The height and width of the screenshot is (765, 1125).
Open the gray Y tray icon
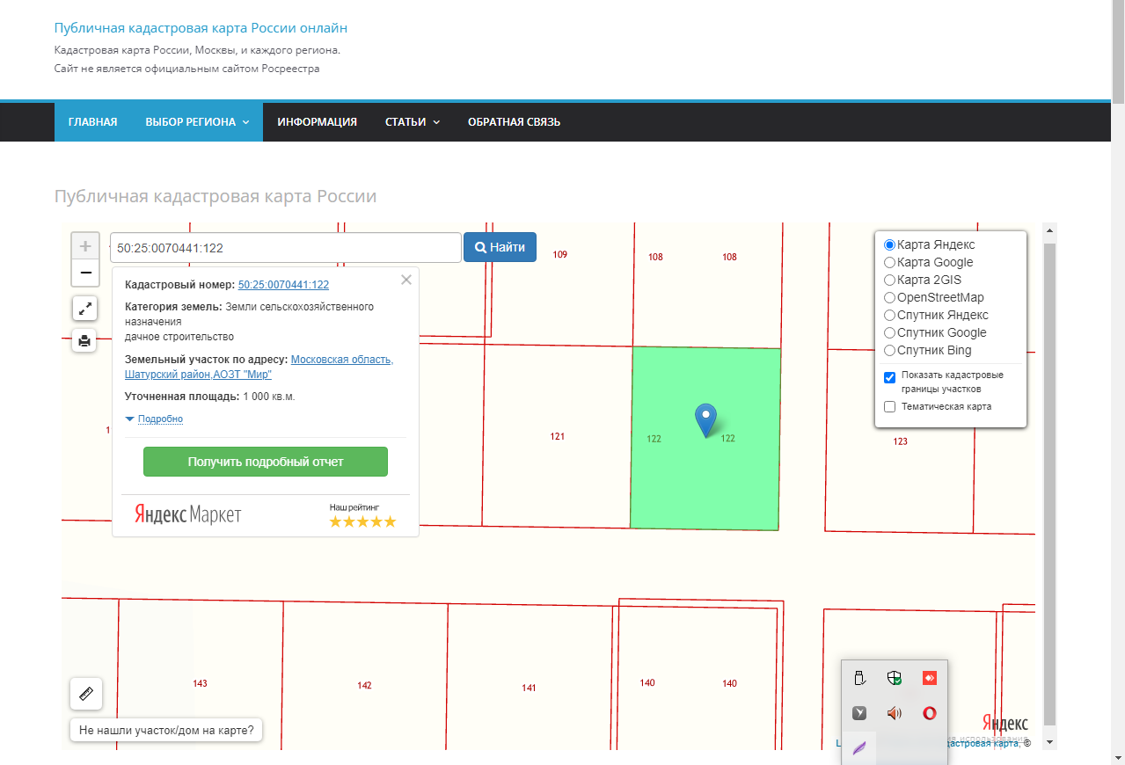tap(859, 713)
